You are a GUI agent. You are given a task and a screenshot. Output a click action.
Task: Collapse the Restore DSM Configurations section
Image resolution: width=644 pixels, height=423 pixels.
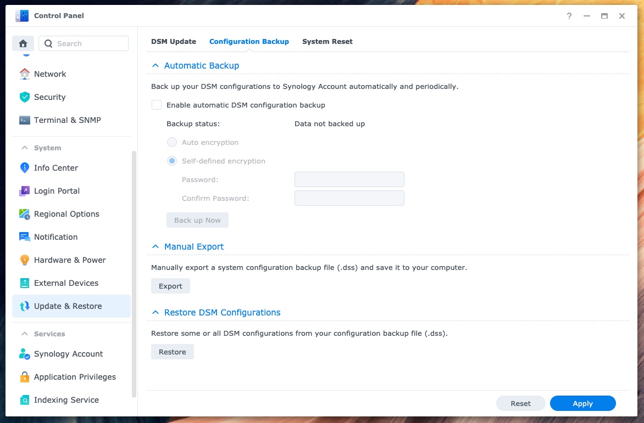pos(156,312)
